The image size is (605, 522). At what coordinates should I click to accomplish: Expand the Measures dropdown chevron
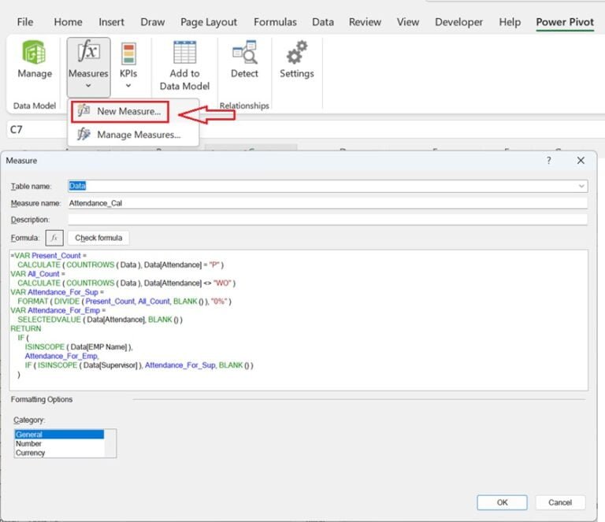88,86
